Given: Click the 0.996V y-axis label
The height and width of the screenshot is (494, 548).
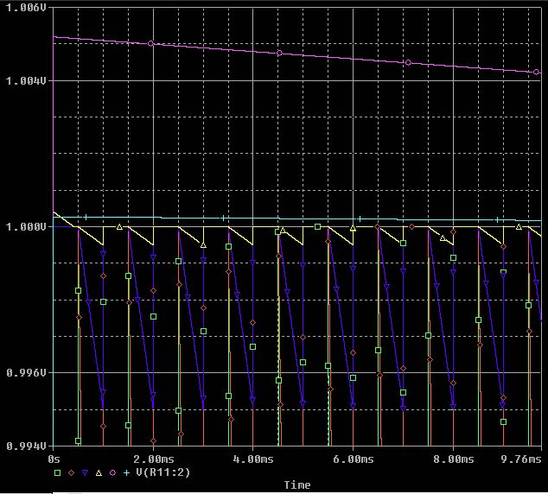Looking at the screenshot, I should pyautogui.click(x=26, y=373).
